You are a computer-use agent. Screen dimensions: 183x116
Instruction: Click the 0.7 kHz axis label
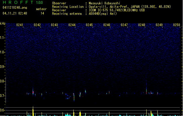[x=2, y=96]
